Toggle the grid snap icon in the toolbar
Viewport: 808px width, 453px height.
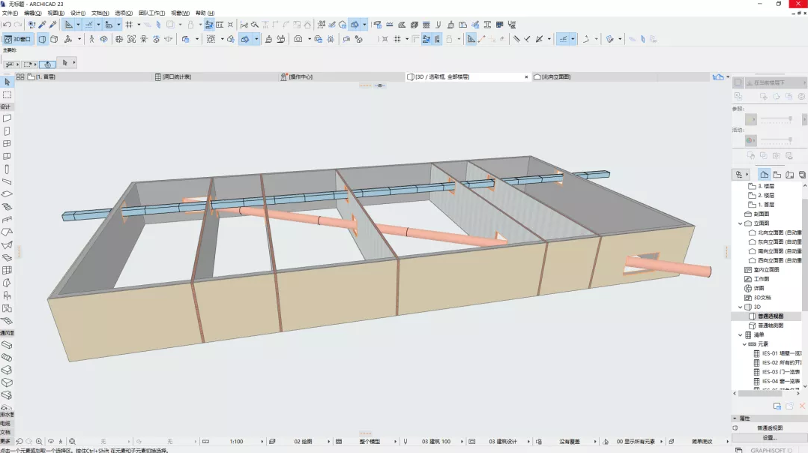tap(129, 25)
